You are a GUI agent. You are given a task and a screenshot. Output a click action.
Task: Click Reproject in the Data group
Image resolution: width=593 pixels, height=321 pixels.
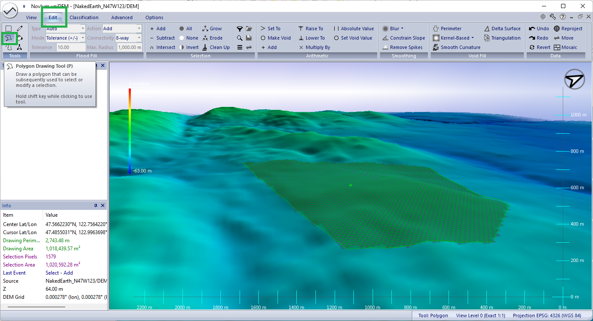568,29
